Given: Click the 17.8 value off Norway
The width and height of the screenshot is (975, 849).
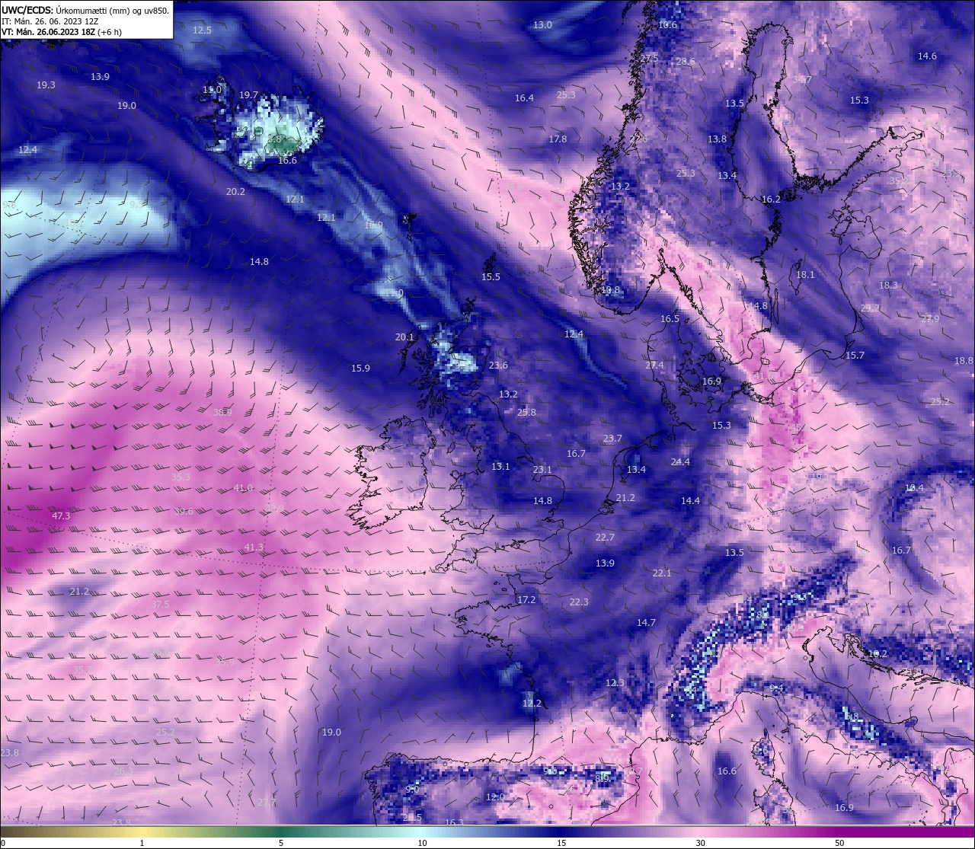Looking at the screenshot, I should (x=558, y=139).
